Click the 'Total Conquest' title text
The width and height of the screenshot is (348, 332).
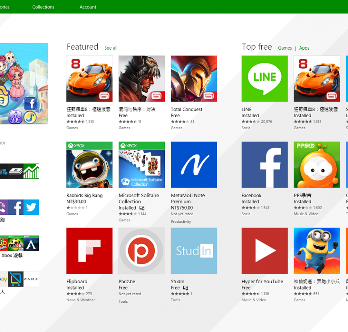click(186, 110)
